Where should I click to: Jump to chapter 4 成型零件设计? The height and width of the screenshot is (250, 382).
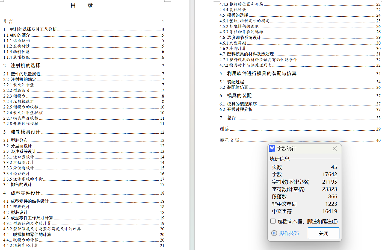(84, 193)
